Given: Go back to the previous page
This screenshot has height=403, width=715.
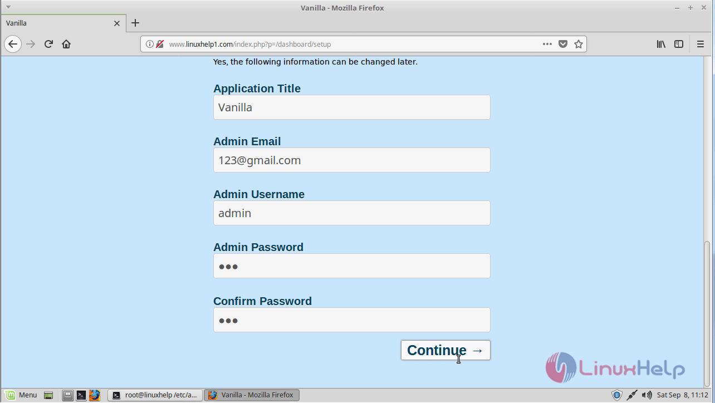Looking at the screenshot, I should (x=13, y=44).
